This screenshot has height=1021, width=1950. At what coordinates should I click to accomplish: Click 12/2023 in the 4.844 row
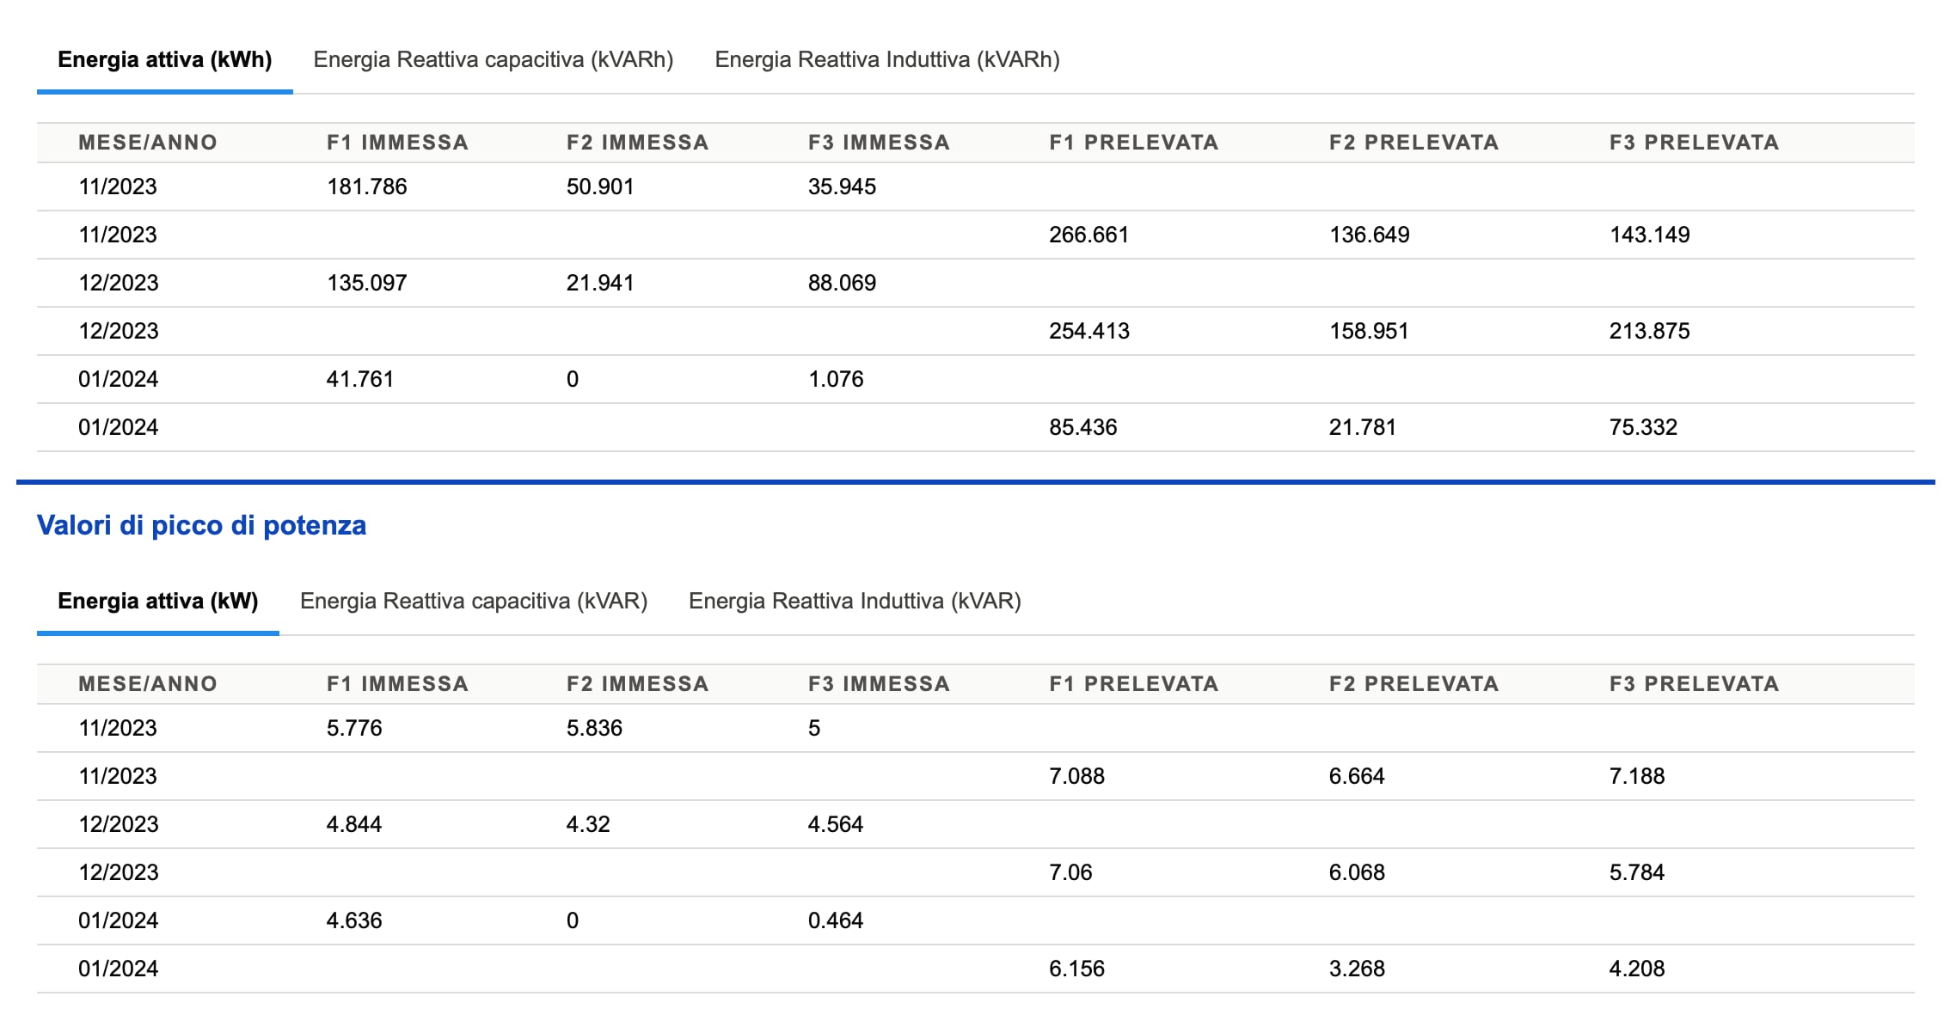(x=118, y=824)
